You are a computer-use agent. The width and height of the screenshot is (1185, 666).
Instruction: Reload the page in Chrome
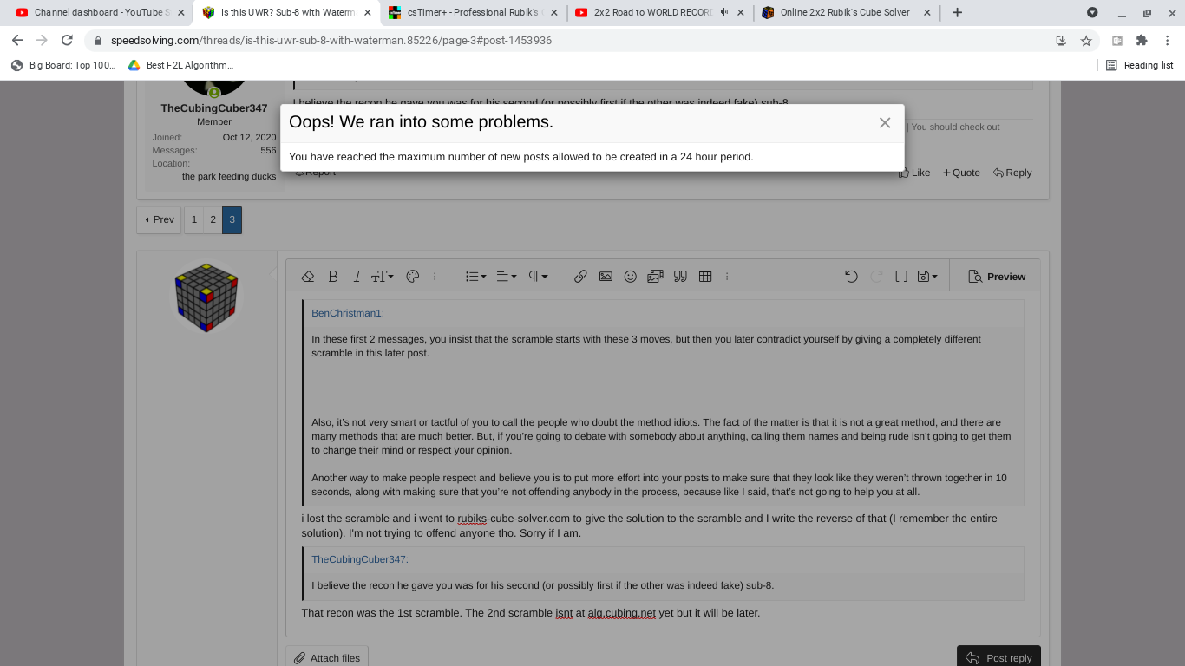point(67,41)
